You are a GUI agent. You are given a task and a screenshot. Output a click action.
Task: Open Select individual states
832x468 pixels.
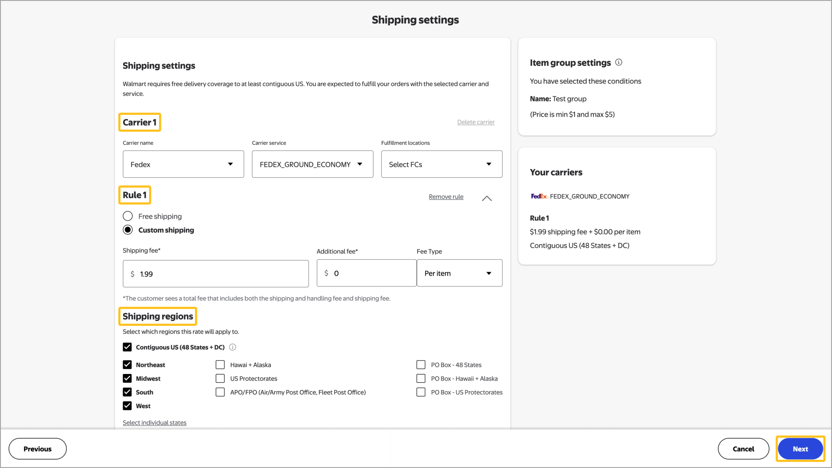154,422
